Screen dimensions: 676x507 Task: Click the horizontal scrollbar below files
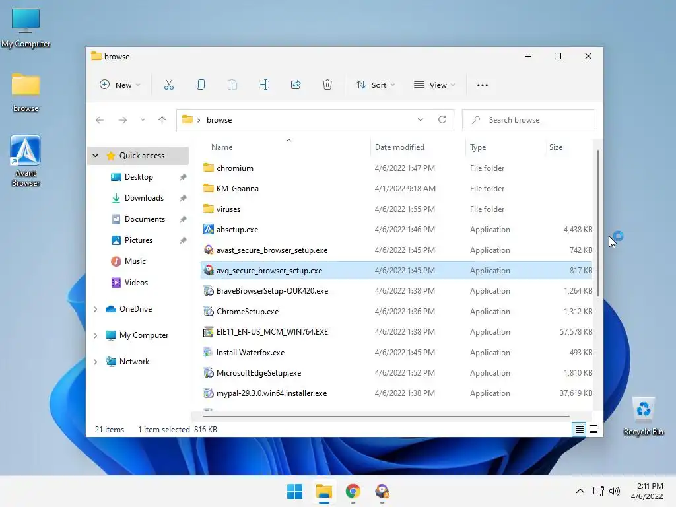point(386,417)
